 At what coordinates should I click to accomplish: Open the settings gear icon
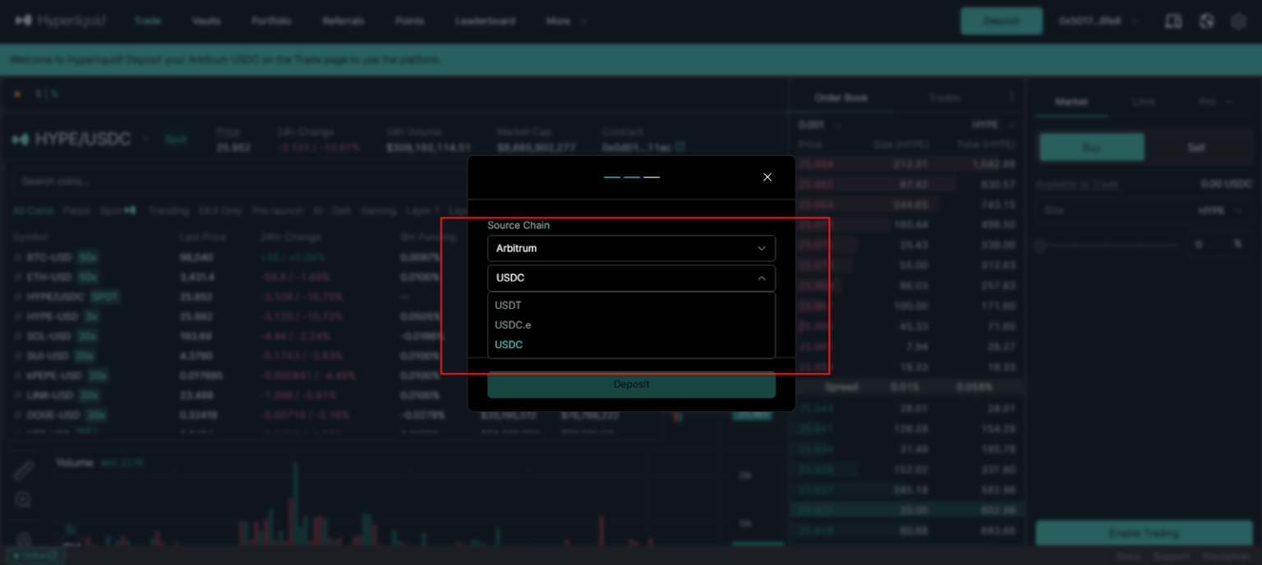pyautogui.click(x=1238, y=21)
